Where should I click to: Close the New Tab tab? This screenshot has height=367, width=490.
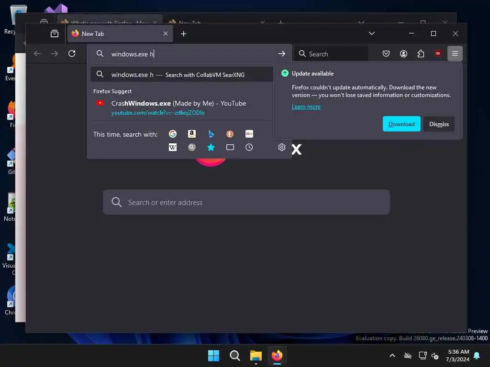click(x=166, y=33)
